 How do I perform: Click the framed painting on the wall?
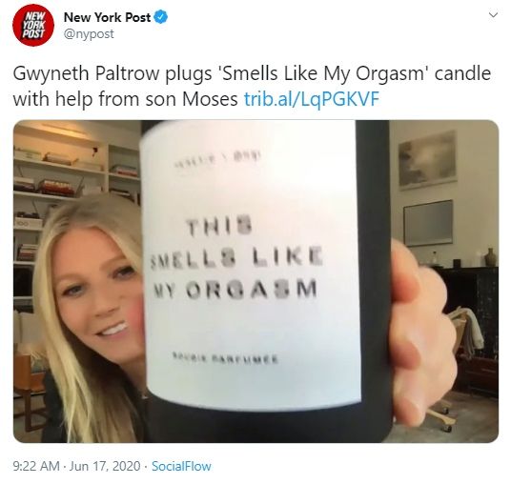(x=427, y=160)
